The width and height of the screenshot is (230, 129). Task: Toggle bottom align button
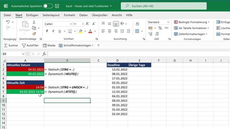(116, 24)
